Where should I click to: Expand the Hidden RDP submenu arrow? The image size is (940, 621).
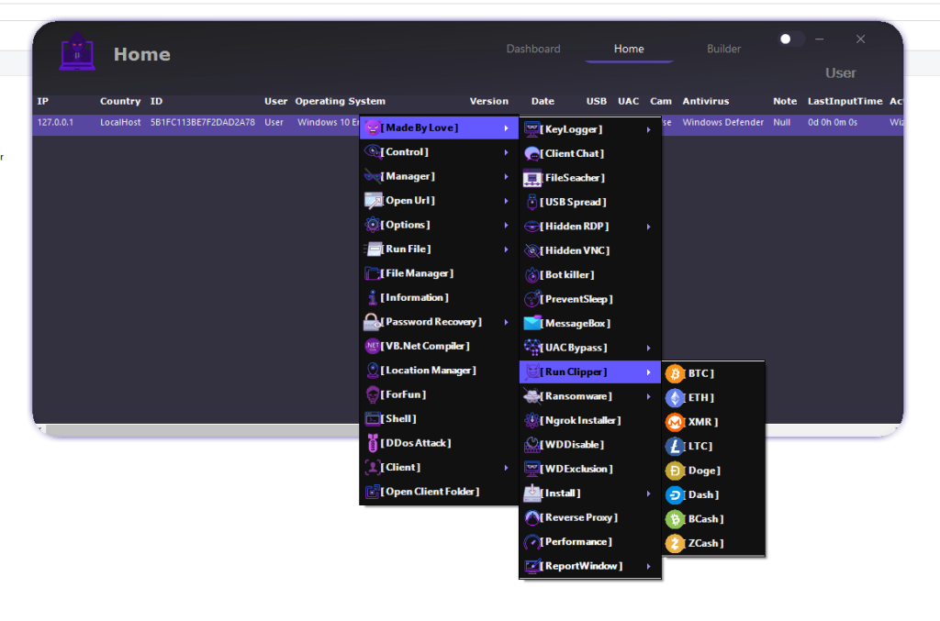point(649,226)
